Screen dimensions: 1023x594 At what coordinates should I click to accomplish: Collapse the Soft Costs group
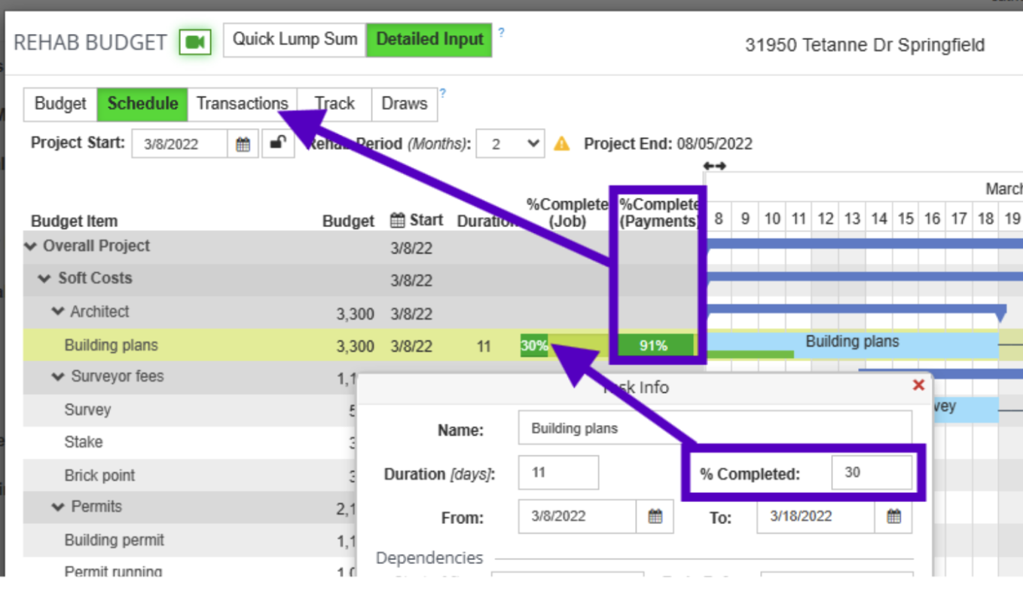[45, 279]
